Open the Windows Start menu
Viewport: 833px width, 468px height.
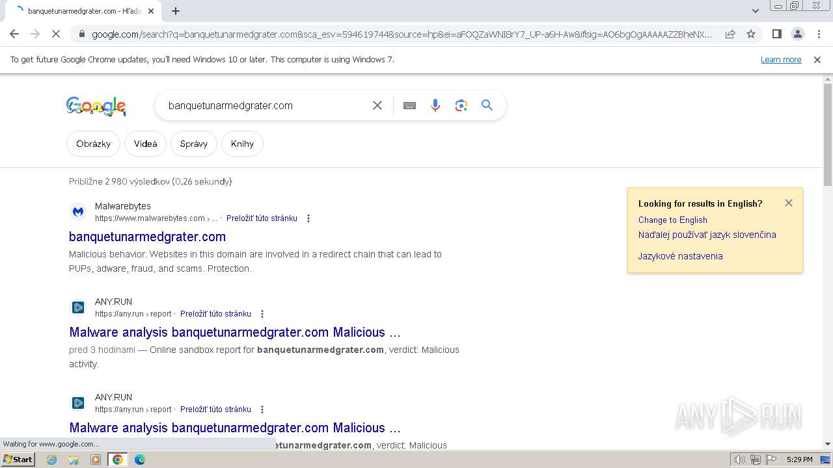[18, 459]
